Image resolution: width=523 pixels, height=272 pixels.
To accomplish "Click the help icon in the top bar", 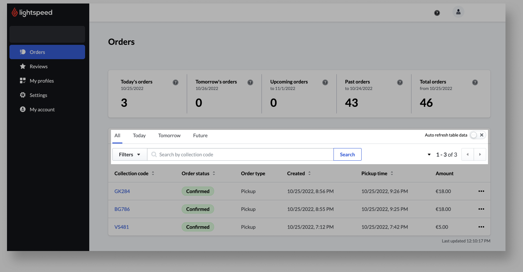I will point(437,12).
